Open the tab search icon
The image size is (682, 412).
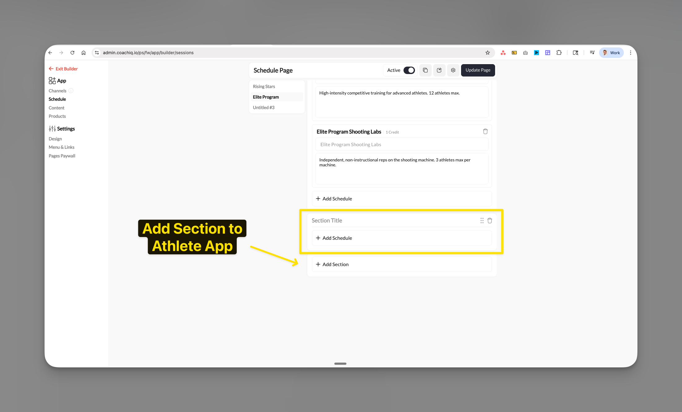[x=576, y=53]
